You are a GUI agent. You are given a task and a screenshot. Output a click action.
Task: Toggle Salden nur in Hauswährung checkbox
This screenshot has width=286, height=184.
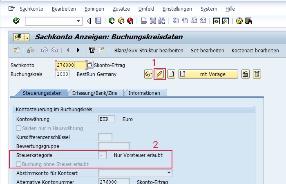18,128
